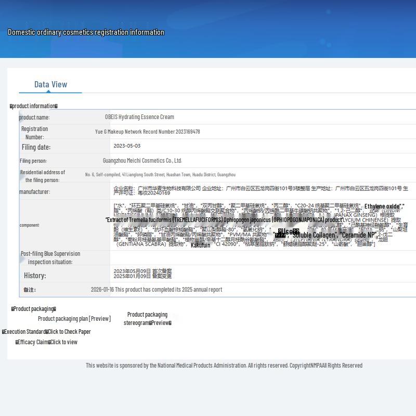
Task: Click filing person Guangzhou Meichi Cosmetics Co., Ltd.
Action: [142, 161]
